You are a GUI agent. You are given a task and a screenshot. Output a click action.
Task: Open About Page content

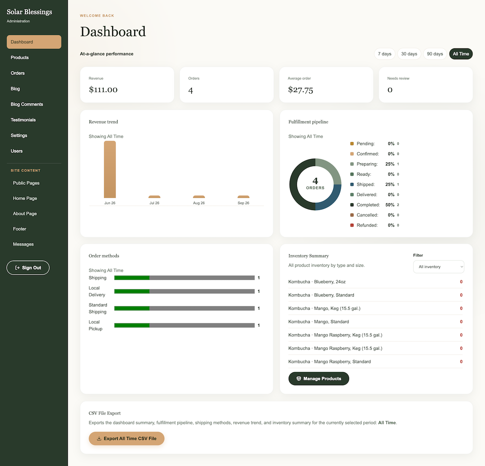(x=34, y=213)
